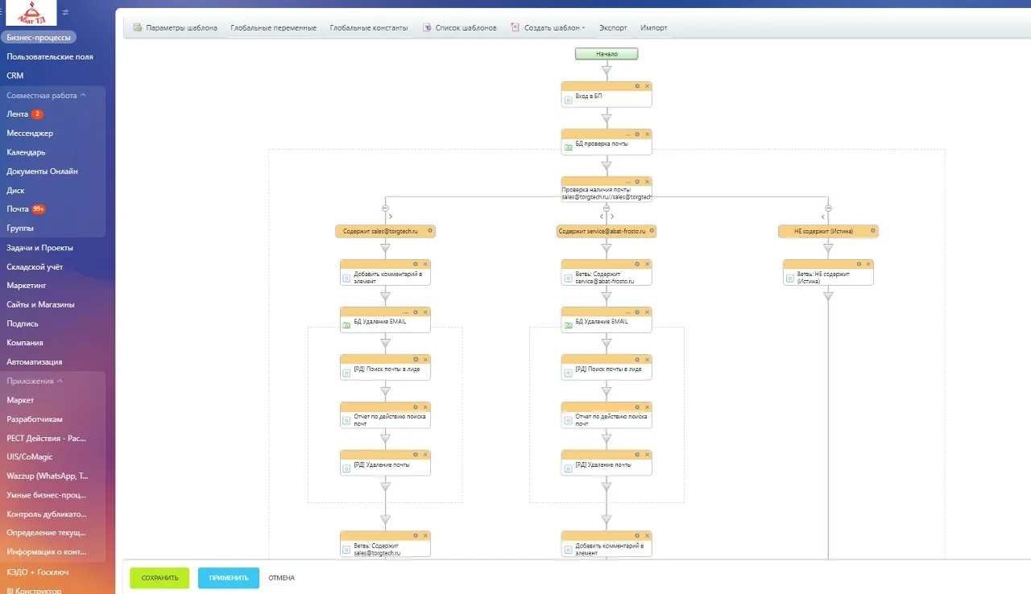The width and height of the screenshot is (1031, 594).
Task: Delete the Проверка наличия почты node
Action: tap(647, 182)
